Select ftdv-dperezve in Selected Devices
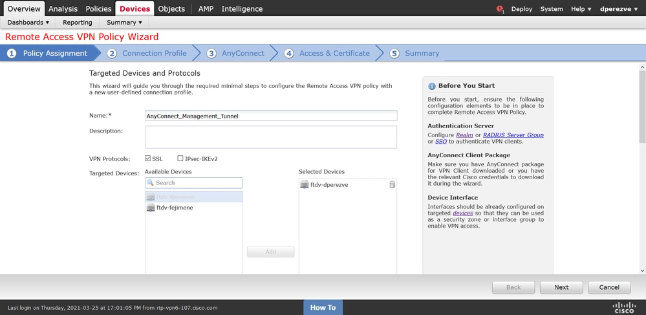Screen dimensions: 646x315 tap(348, 185)
